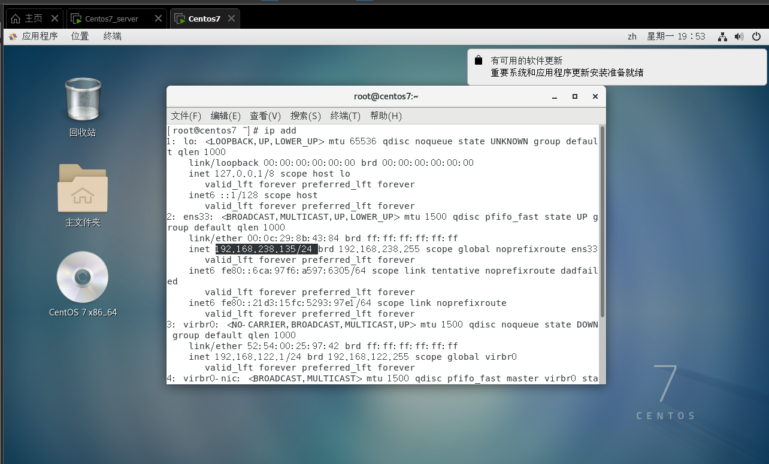
Task: Open the CentOS 7 x86_64 disc icon
Action: (x=83, y=277)
